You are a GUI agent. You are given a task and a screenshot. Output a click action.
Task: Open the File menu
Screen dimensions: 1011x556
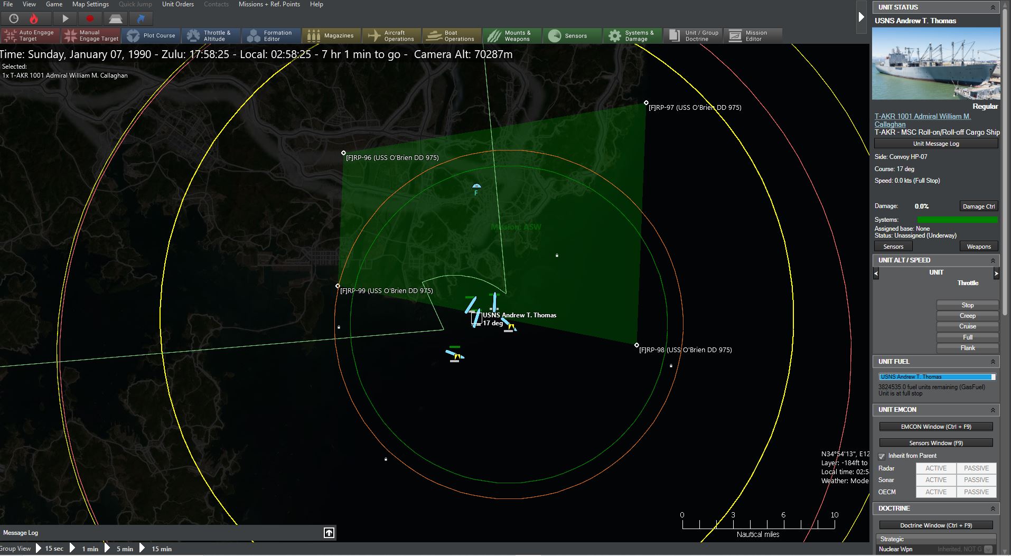point(8,4)
